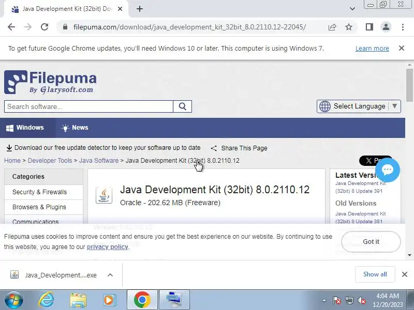
Task: Close the downloads bar
Action: coord(405,274)
